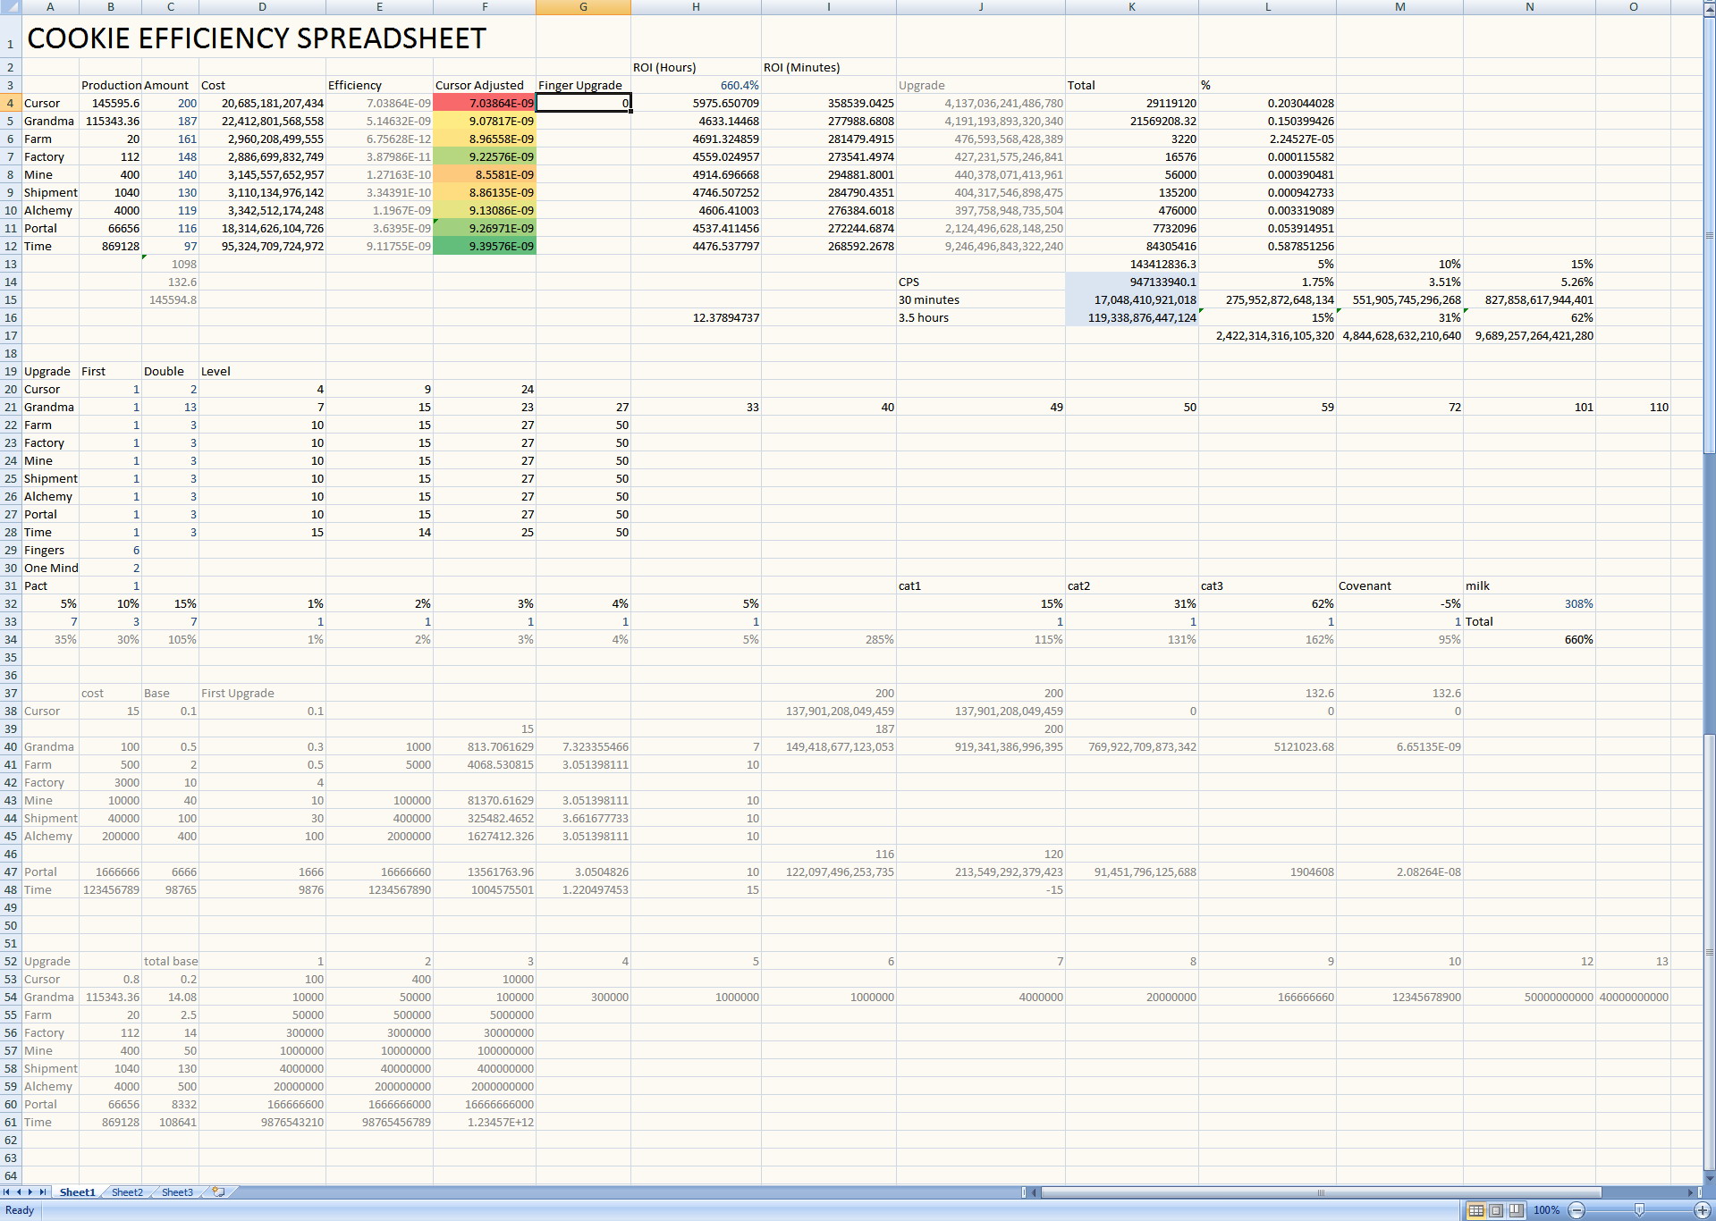The width and height of the screenshot is (1716, 1221).
Task: Select column N header
Action: 1530,7
